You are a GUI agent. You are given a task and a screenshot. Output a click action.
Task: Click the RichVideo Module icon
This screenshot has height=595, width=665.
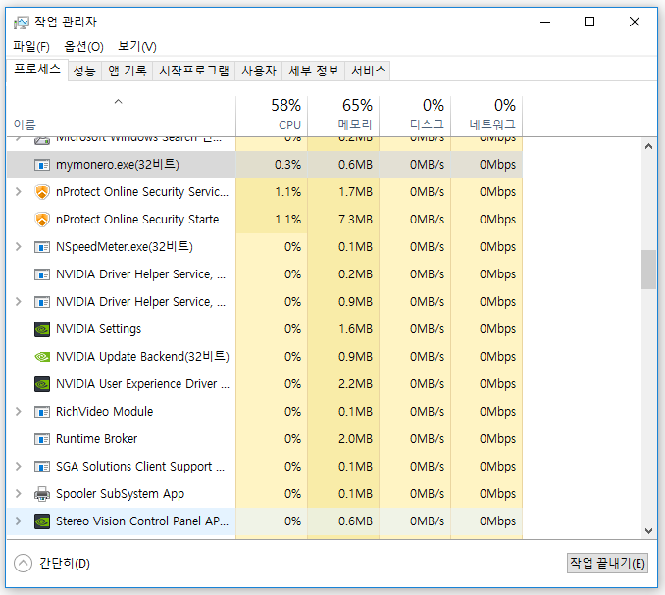click(x=42, y=412)
